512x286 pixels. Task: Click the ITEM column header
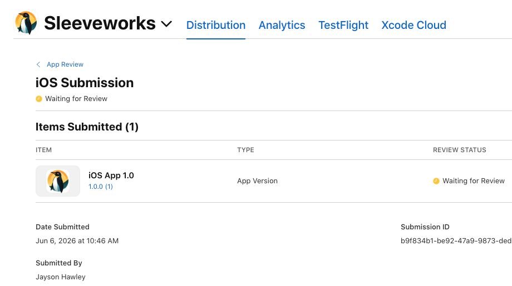(43, 150)
